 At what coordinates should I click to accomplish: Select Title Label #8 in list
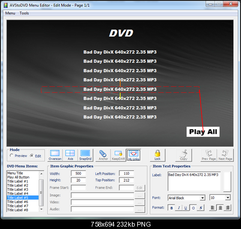pyautogui.click(x=23, y=210)
